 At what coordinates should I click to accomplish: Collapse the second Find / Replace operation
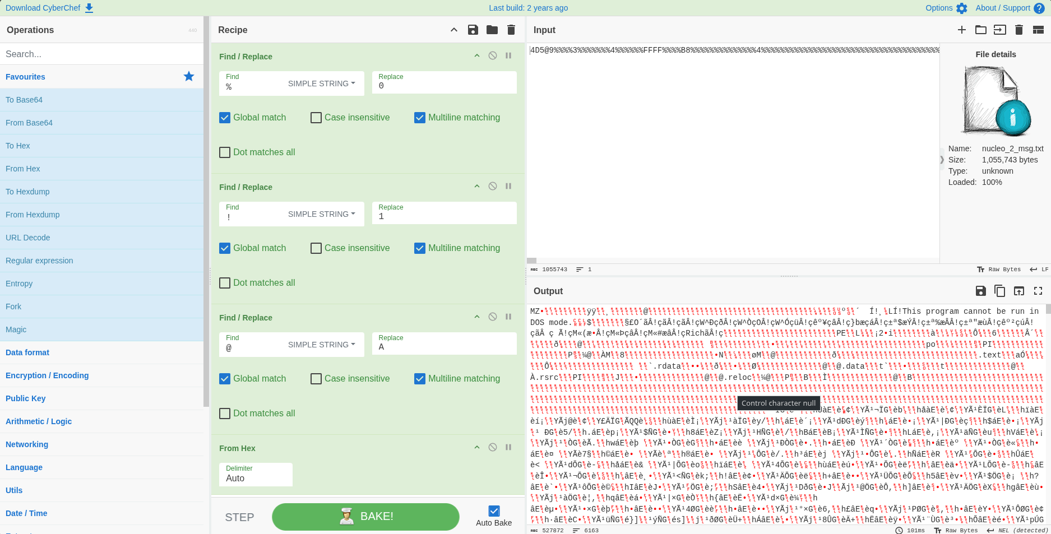[x=477, y=186]
